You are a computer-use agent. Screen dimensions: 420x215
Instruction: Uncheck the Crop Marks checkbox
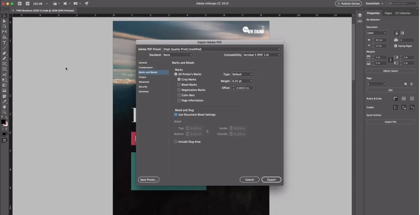[x=179, y=80]
